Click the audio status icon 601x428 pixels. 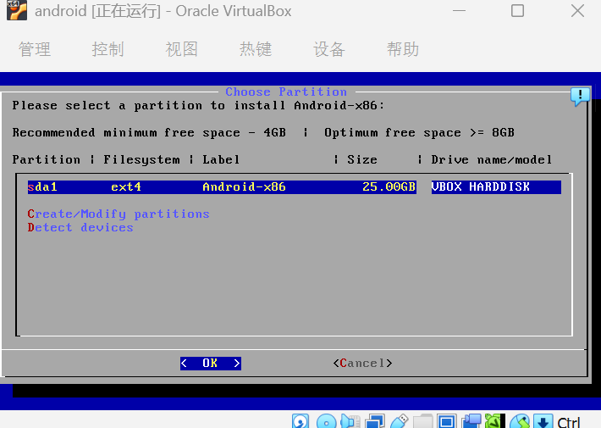(x=350, y=421)
